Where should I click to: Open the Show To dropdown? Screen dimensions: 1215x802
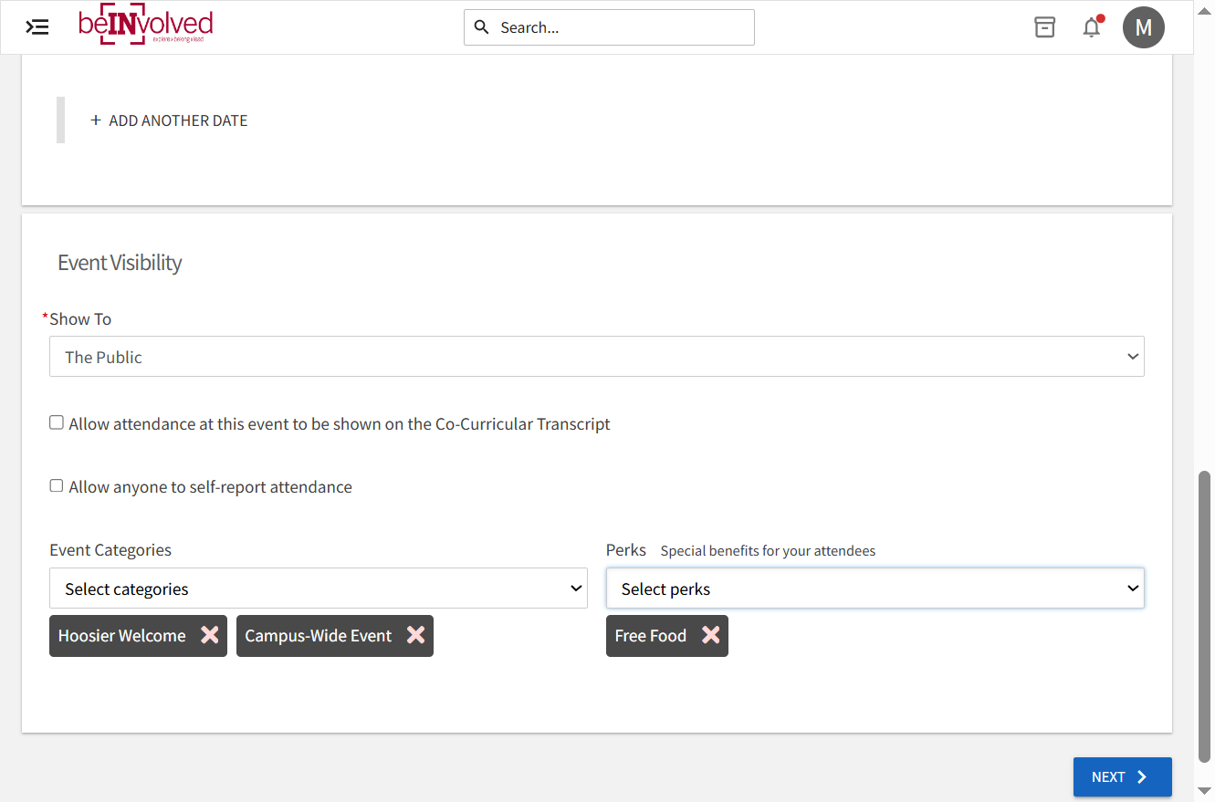coord(597,357)
